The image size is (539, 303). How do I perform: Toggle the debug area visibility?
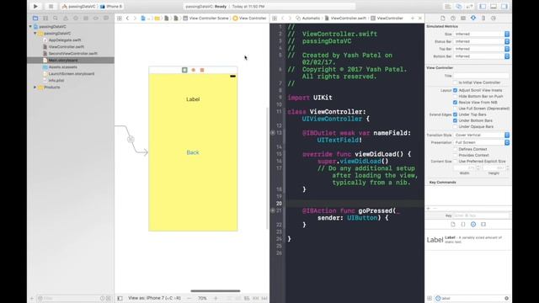[494, 7]
